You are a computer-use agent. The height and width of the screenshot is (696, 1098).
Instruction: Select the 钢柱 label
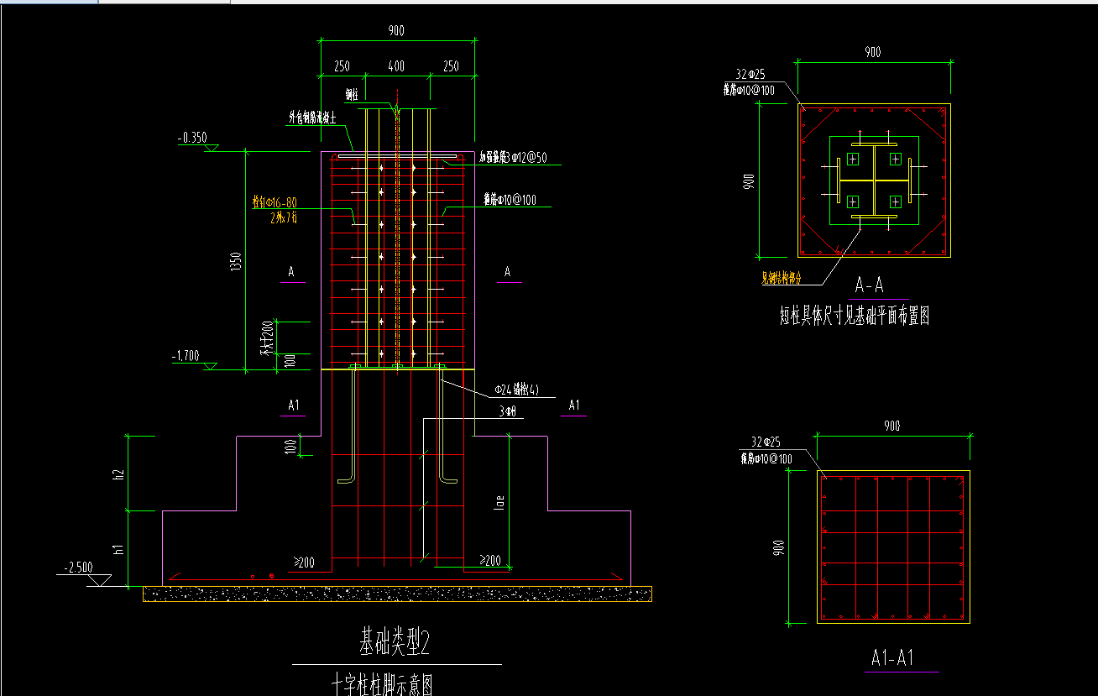tap(353, 93)
